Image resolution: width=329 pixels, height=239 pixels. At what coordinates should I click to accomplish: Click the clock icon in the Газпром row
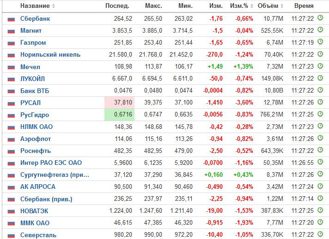(x=320, y=41)
